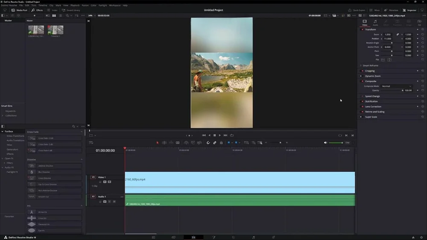Image resolution: width=427 pixels, height=240 pixels.
Task: Open the File menu
Action: pyautogui.click(x=21, y=5)
